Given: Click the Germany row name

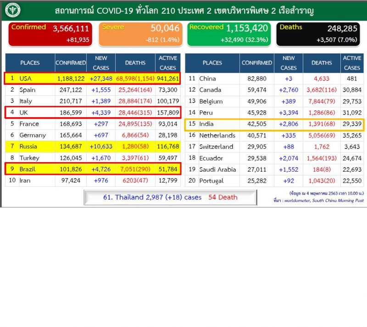Looking at the screenshot, I should 33,136.
